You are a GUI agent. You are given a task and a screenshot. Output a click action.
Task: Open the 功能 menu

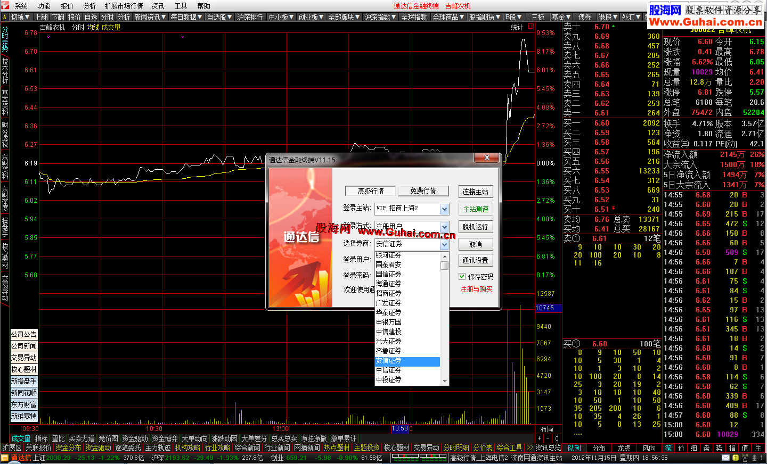click(44, 6)
